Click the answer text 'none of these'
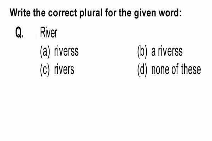This screenshot has width=212, height=141. pyautogui.click(x=176, y=69)
